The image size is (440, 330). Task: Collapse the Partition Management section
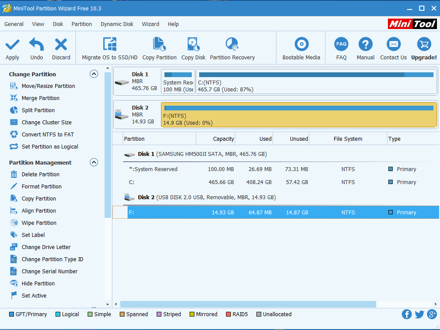click(94, 162)
